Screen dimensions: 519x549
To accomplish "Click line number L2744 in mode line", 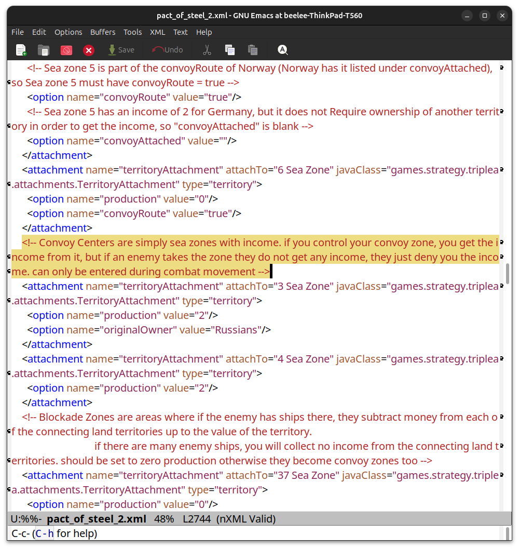I will (x=197, y=519).
